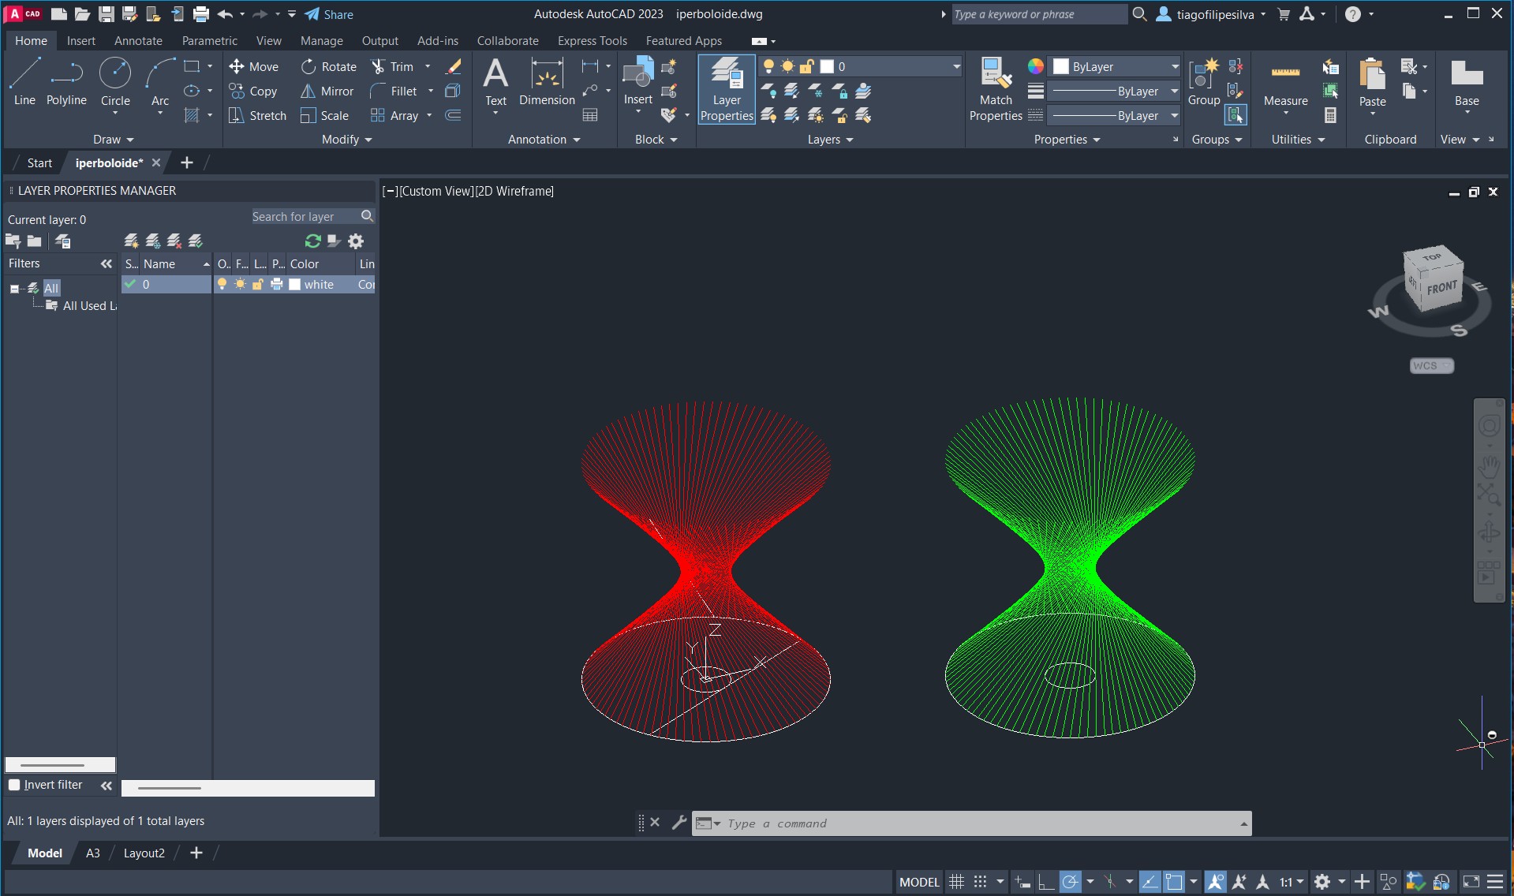Toggle plot setting for layer 0

click(x=276, y=284)
